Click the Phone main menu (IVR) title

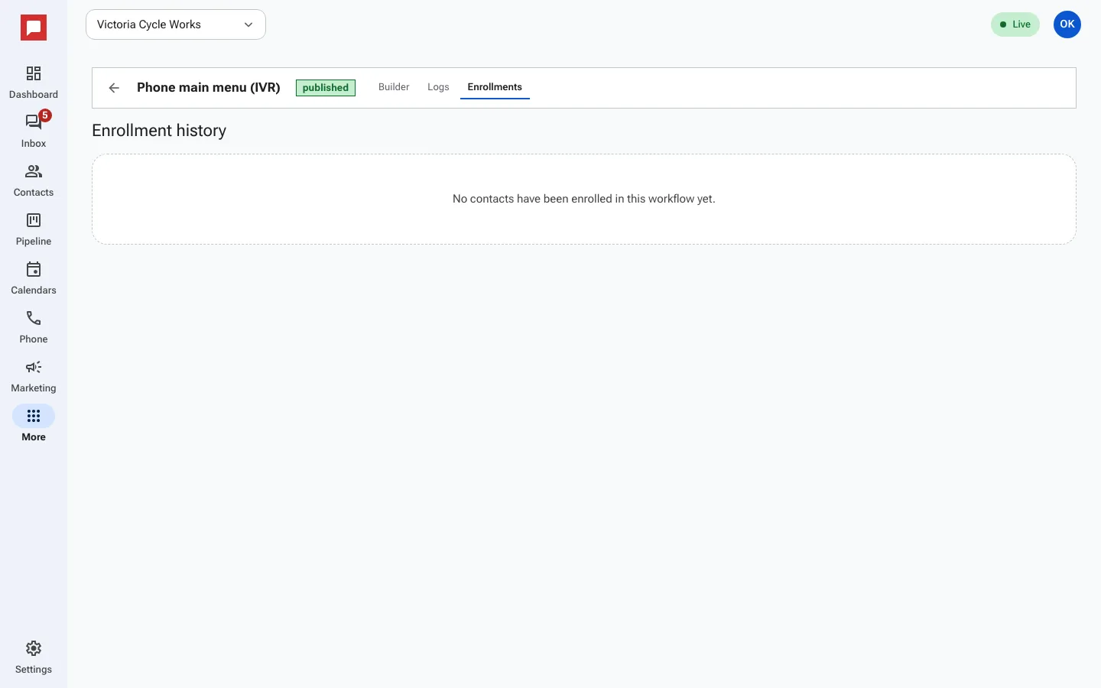[209, 88]
